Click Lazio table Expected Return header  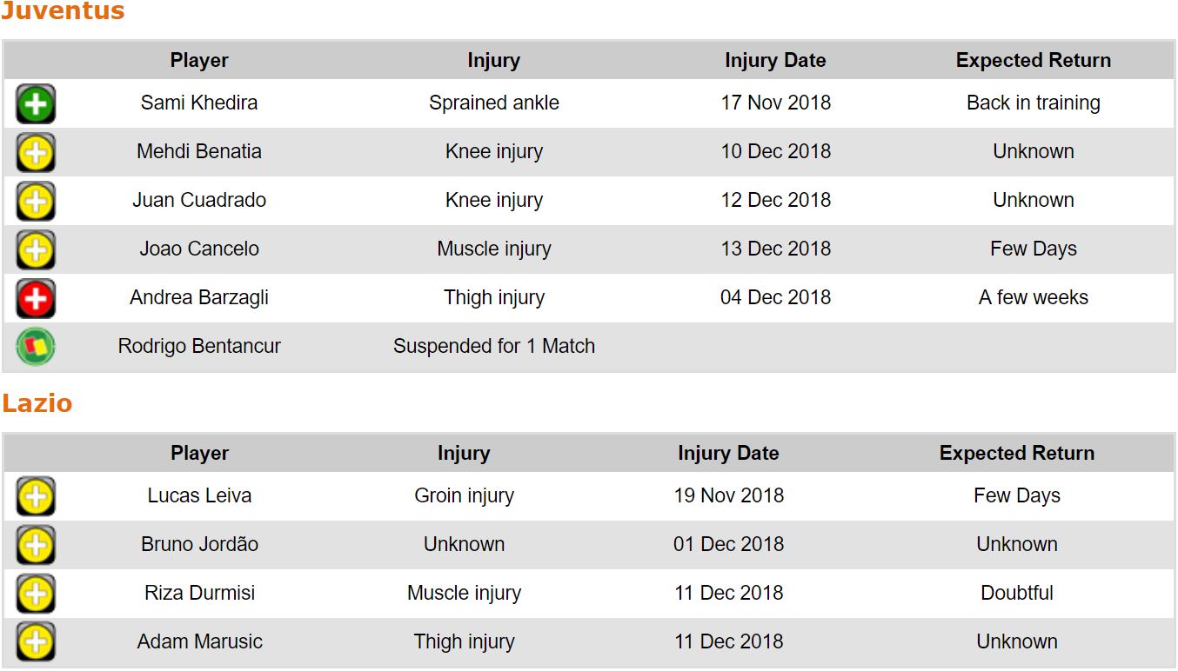coord(1016,454)
